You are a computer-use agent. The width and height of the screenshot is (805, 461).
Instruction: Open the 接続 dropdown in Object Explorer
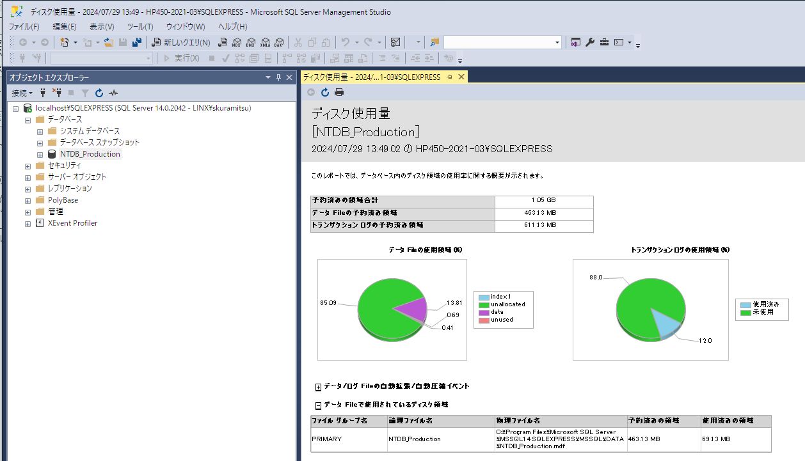coord(22,93)
